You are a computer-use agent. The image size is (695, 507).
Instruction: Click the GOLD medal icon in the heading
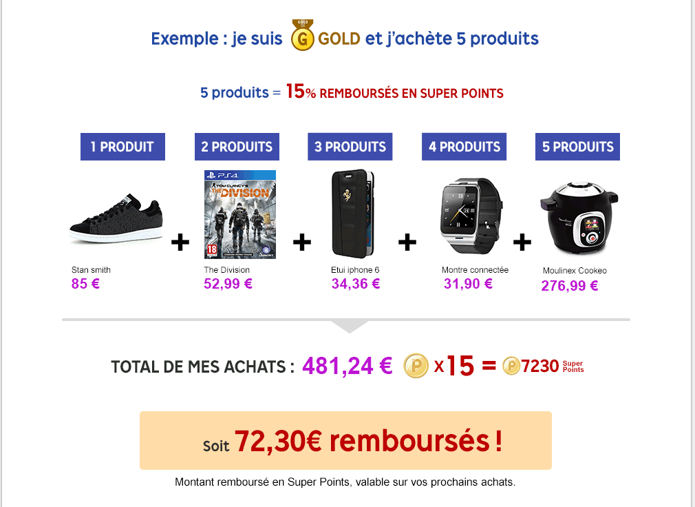(x=302, y=35)
